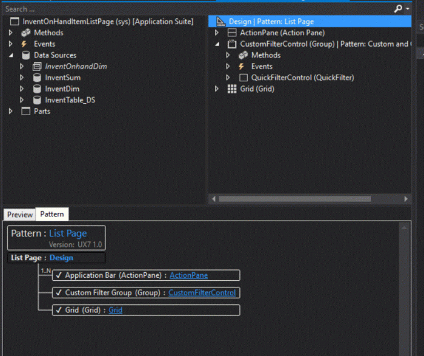Click the Methods icon under CustomFilterControl
Screen dimensions: 424x356
coord(243,55)
